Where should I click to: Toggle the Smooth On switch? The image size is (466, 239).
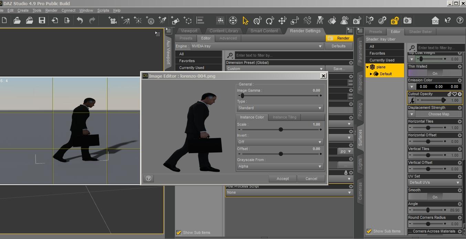[435, 197]
